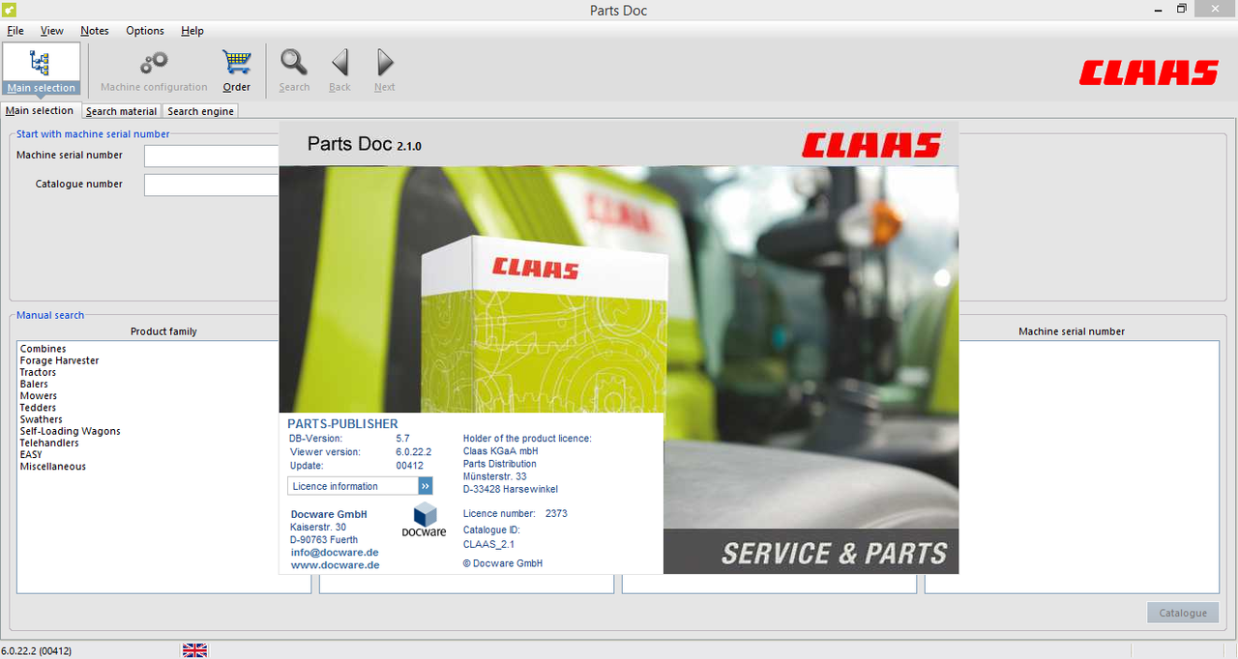
Task: Click the version text 6.0.22.2 (00412)
Action: pyautogui.click(x=37, y=651)
